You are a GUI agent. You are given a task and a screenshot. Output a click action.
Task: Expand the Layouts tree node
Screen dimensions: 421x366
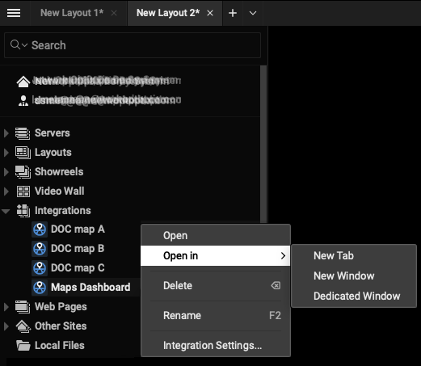point(6,153)
